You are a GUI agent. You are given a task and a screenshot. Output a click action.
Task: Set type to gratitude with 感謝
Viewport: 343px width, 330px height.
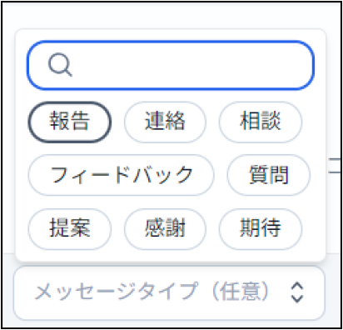pos(165,229)
